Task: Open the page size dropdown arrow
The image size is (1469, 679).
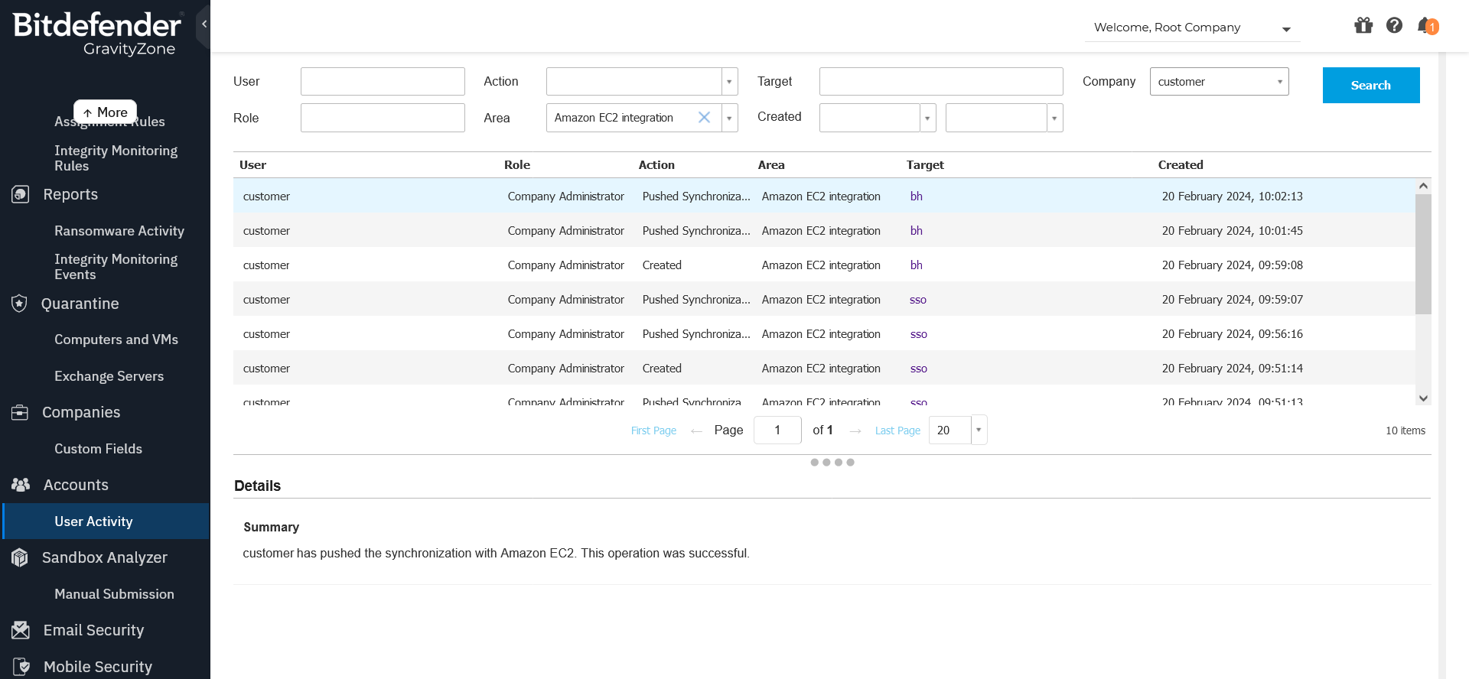Action: pyautogui.click(x=979, y=430)
